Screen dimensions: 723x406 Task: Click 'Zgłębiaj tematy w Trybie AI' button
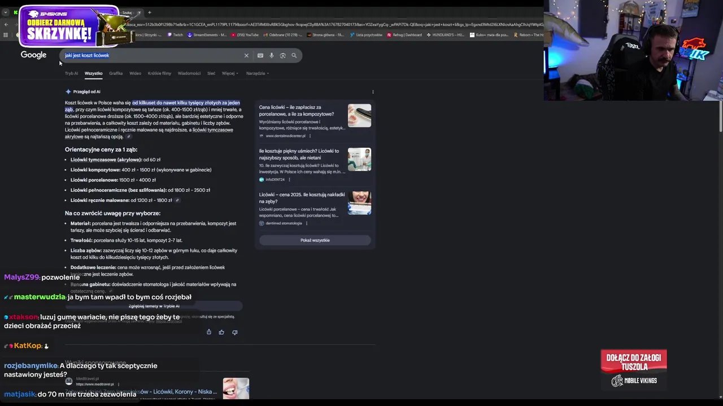(x=154, y=306)
